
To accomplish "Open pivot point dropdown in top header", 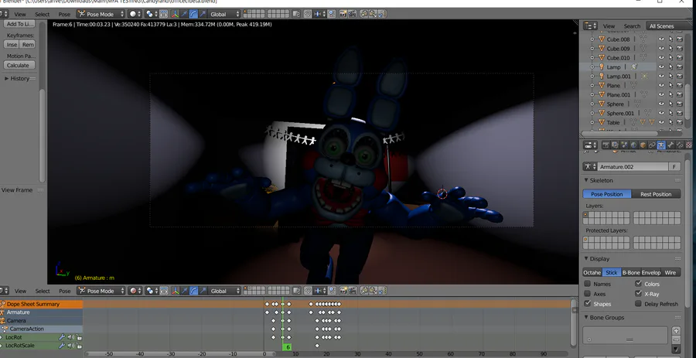I will coord(152,14).
